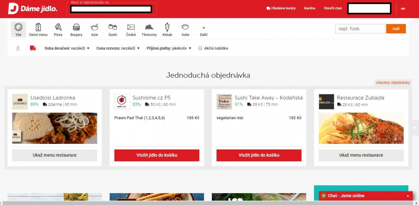Click the orange najít search button
Screen dimensions: 419x205
(x=396, y=29)
